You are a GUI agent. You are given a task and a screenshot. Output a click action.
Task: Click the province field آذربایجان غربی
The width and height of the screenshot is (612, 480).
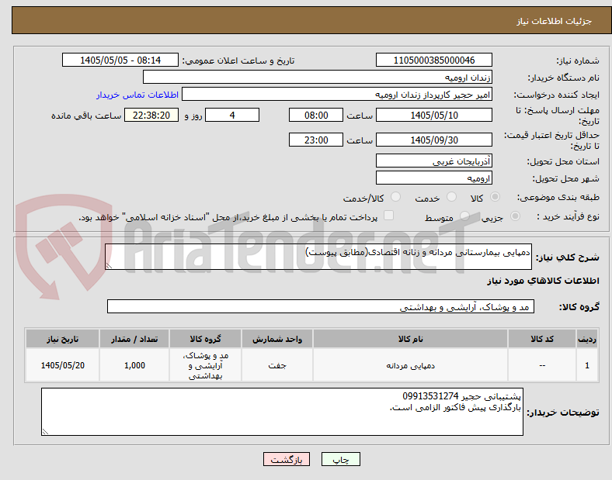click(434, 161)
